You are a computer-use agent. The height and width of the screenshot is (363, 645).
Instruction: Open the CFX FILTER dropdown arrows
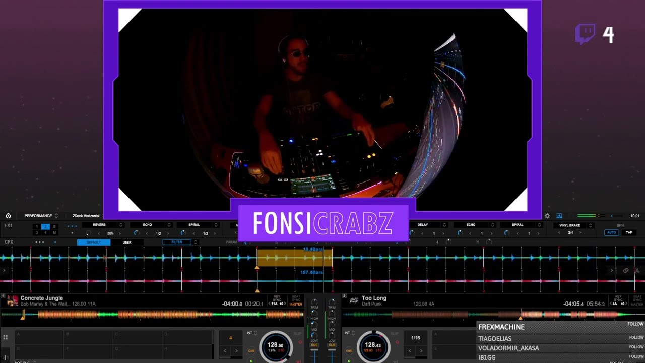[x=196, y=243]
